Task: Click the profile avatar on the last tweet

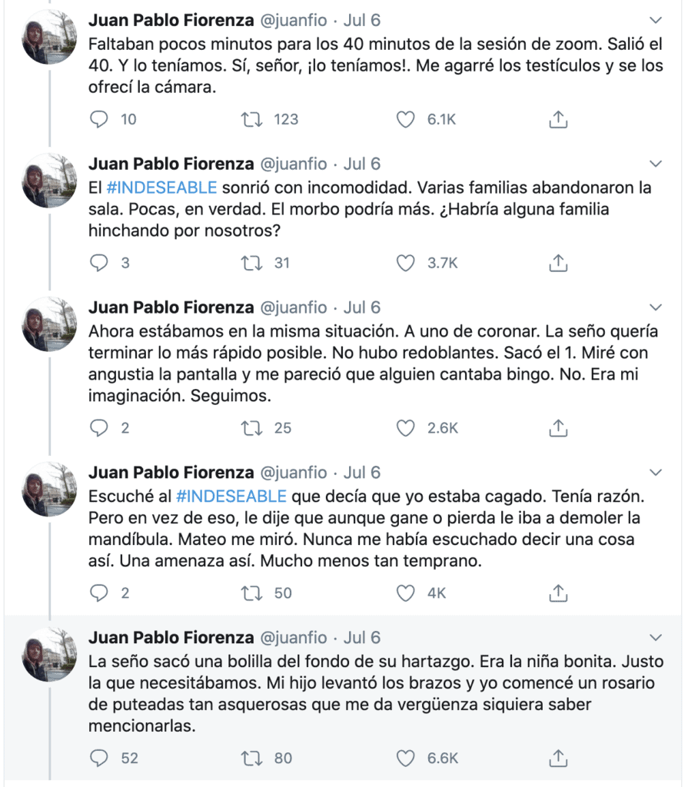Action: click(x=48, y=654)
